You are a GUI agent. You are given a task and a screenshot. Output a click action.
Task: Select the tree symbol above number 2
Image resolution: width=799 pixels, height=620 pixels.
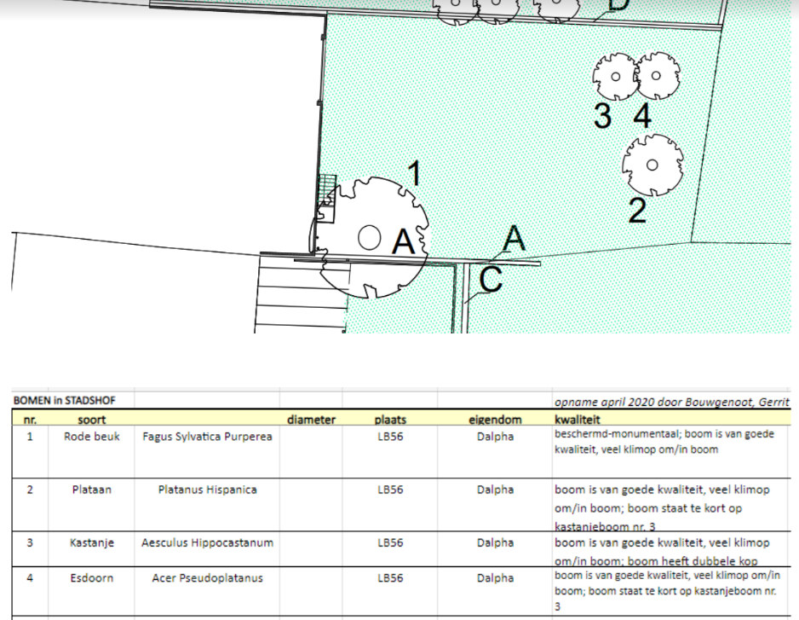[x=652, y=165]
